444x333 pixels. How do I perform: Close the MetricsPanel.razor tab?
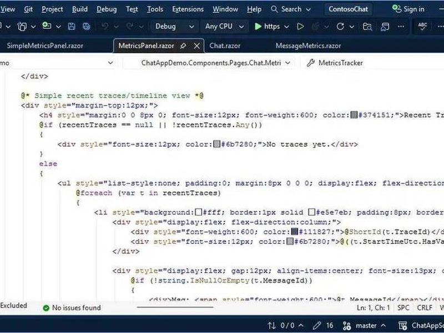197,46
